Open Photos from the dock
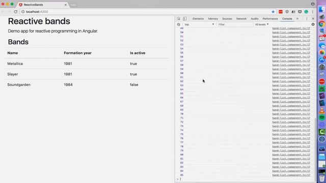The height and width of the screenshot is (183, 326). (x=322, y=52)
